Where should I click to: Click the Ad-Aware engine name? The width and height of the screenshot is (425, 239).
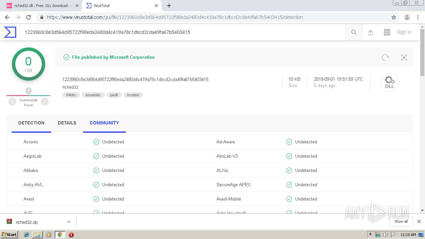point(226,142)
